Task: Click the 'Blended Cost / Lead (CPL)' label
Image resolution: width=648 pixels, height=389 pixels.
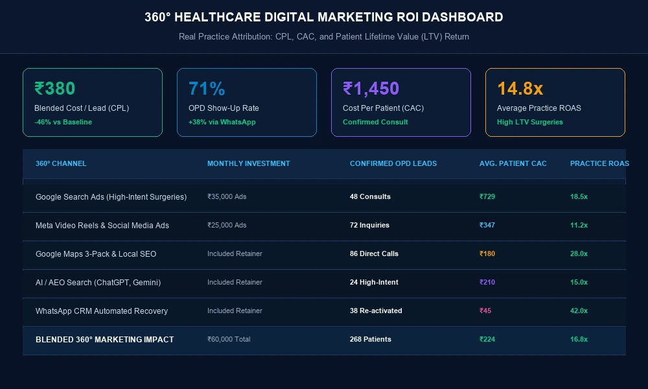Action: [x=82, y=108]
